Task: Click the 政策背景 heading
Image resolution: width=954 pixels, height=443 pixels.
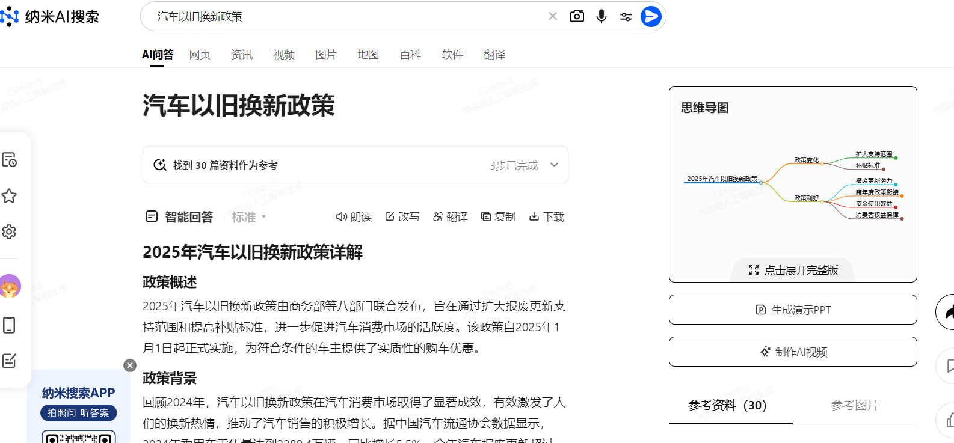Action: (x=170, y=378)
